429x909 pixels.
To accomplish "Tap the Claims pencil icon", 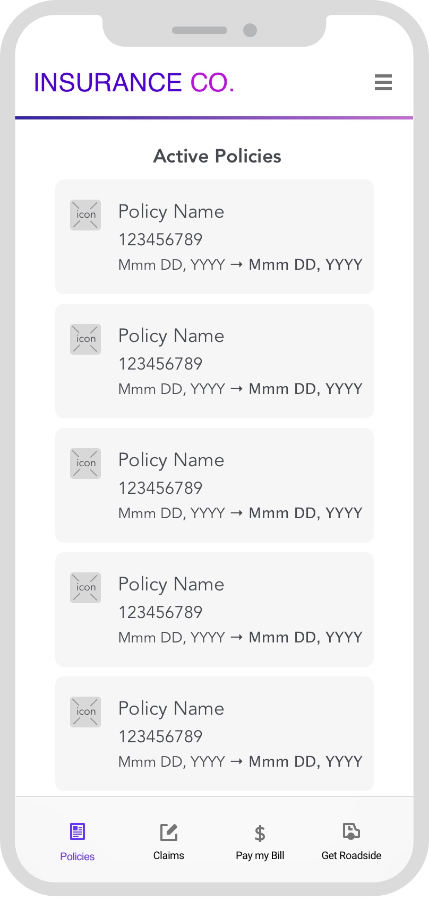I will 169,832.
